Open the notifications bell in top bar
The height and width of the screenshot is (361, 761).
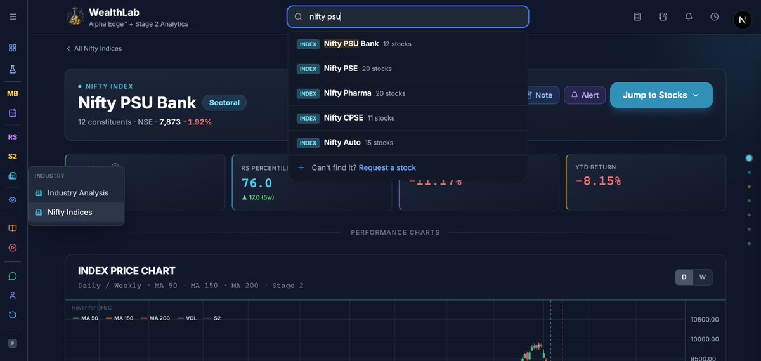pyautogui.click(x=689, y=16)
